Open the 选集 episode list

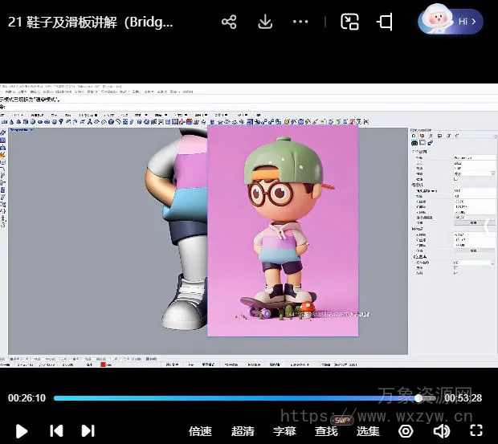pos(368,431)
